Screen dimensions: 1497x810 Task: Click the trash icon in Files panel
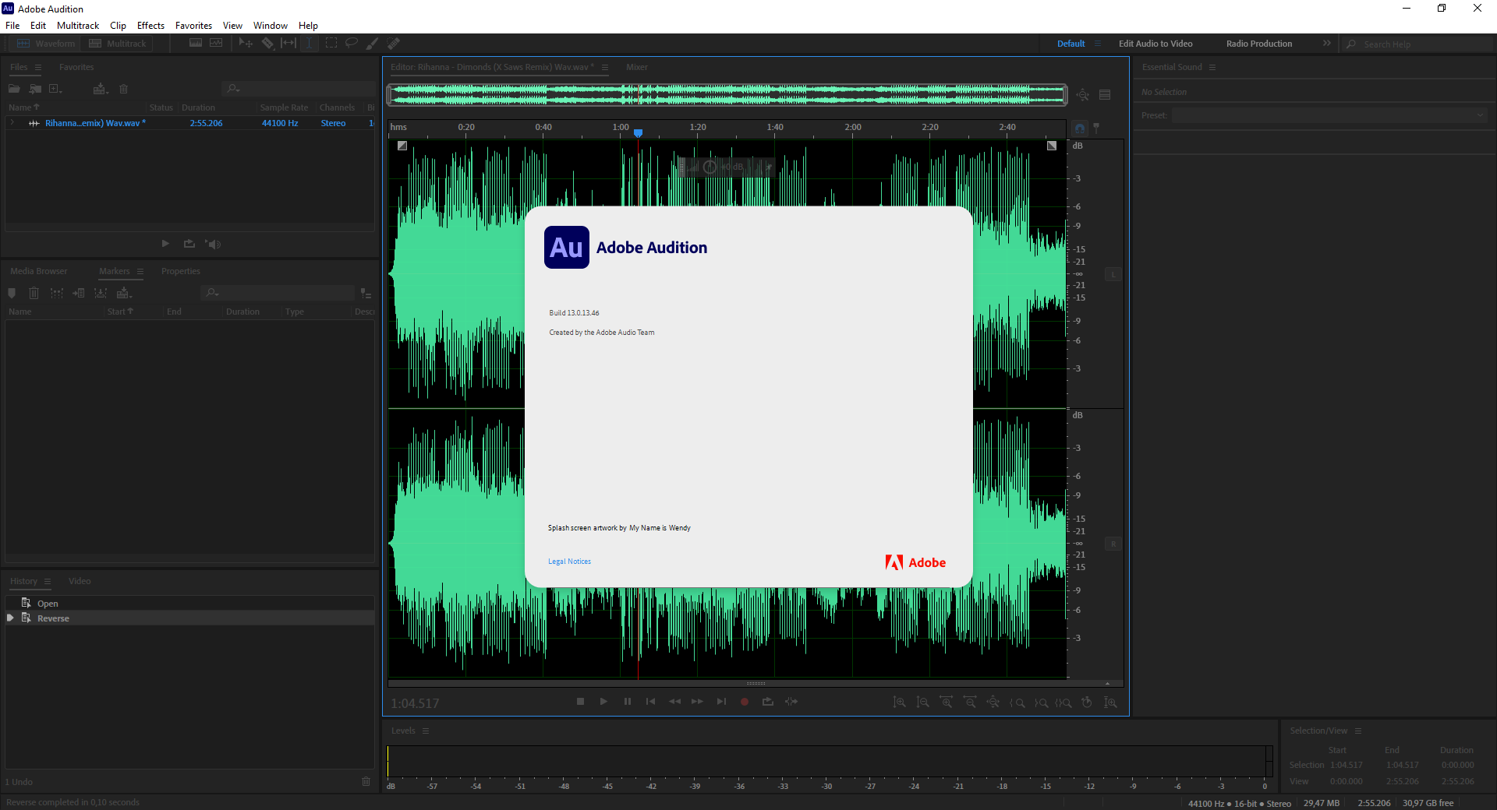tap(123, 89)
